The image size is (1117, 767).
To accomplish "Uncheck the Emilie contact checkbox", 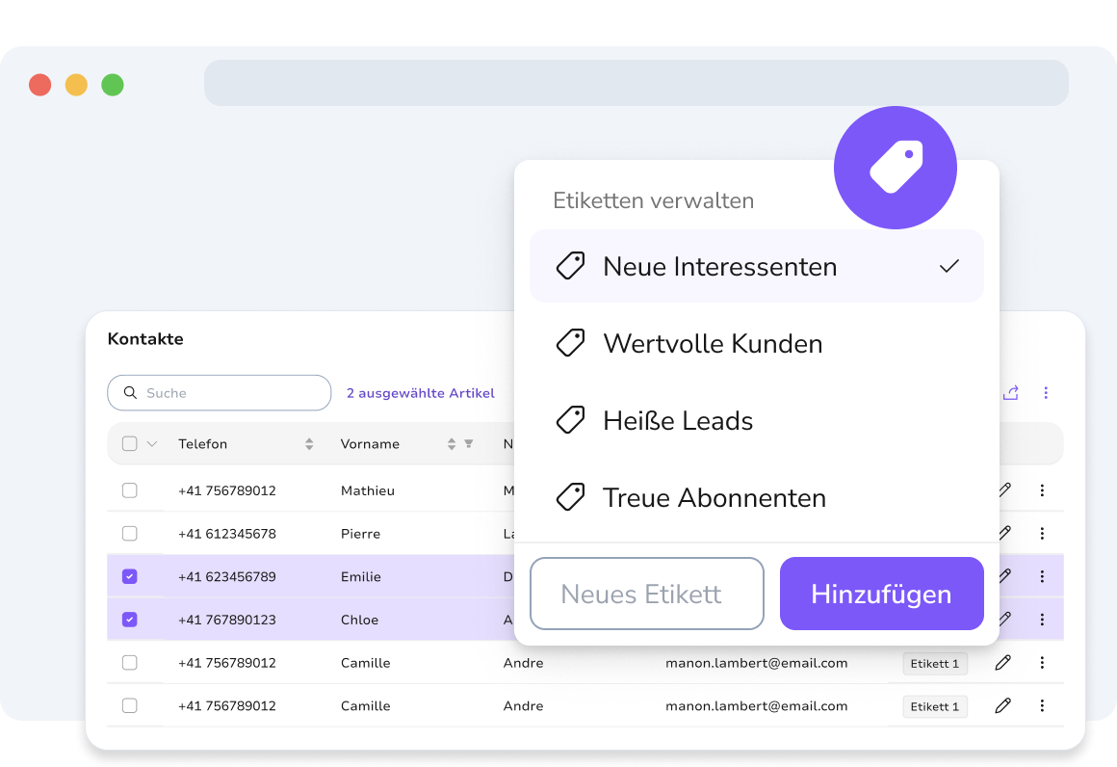I will [x=130, y=576].
